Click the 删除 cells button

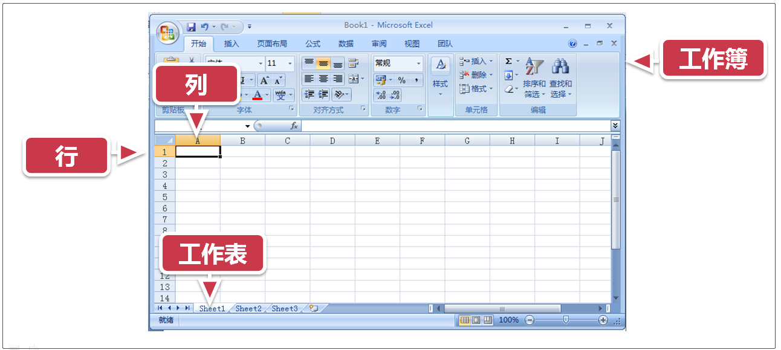click(x=476, y=75)
